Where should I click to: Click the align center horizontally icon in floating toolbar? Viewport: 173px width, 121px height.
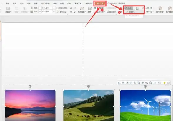pyautogui.click(x=123, y=83)
